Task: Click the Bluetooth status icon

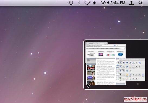Action: click(x=79, y=3)
